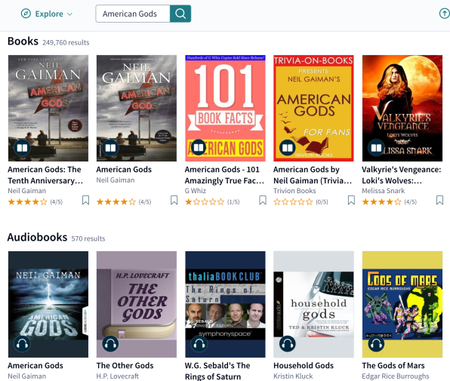Click book icon on Tenth Anniversary cover
450x381 pixels.
click(x=22, y=148)
